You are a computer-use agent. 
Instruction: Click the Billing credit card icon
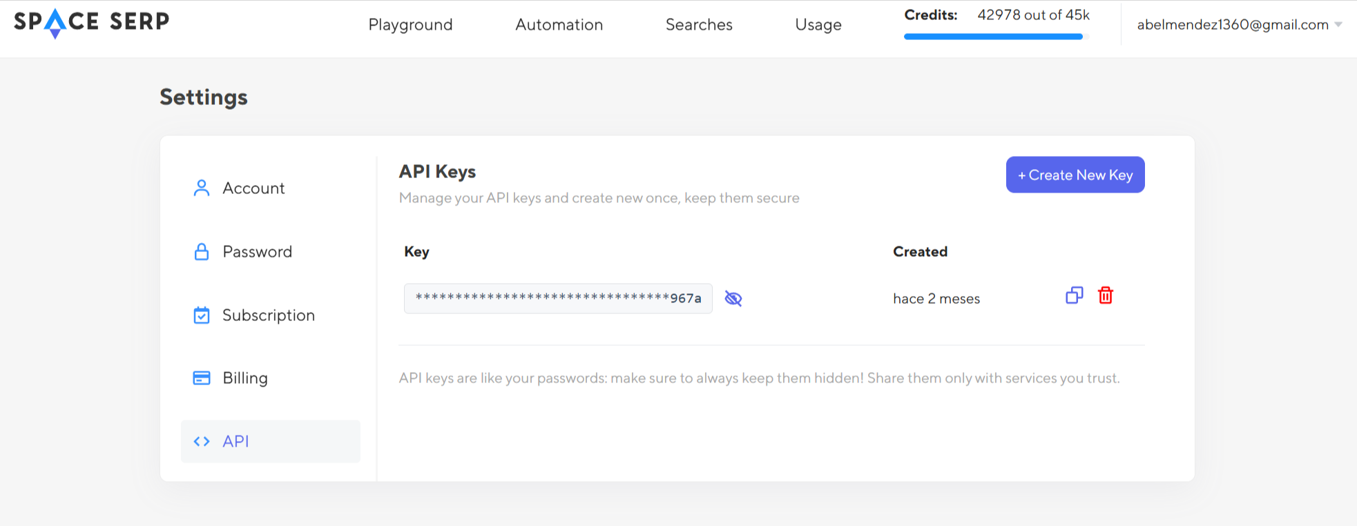coord(201,378)
